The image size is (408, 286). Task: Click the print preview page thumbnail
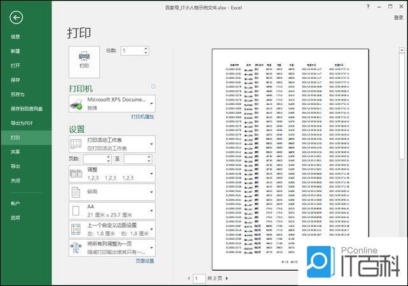[x=290, y=160]
